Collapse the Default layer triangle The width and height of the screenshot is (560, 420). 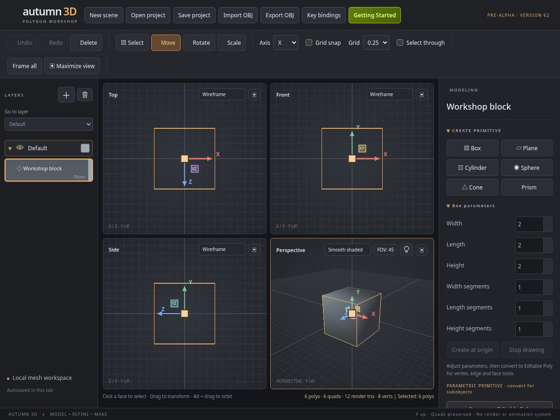pos(10,148)
